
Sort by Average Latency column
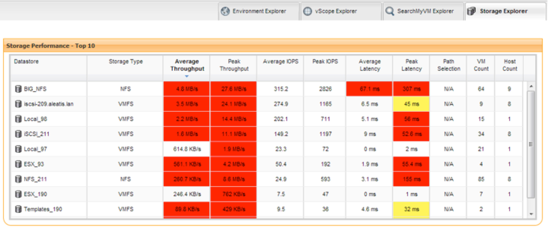tap(370, 68)
